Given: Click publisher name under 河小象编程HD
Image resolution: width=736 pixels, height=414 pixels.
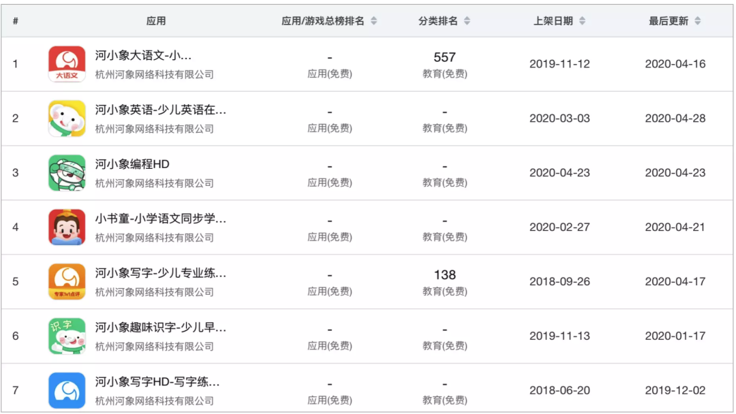Looking at the screenshot, I should pyautogui.click(x=155, y=183).
